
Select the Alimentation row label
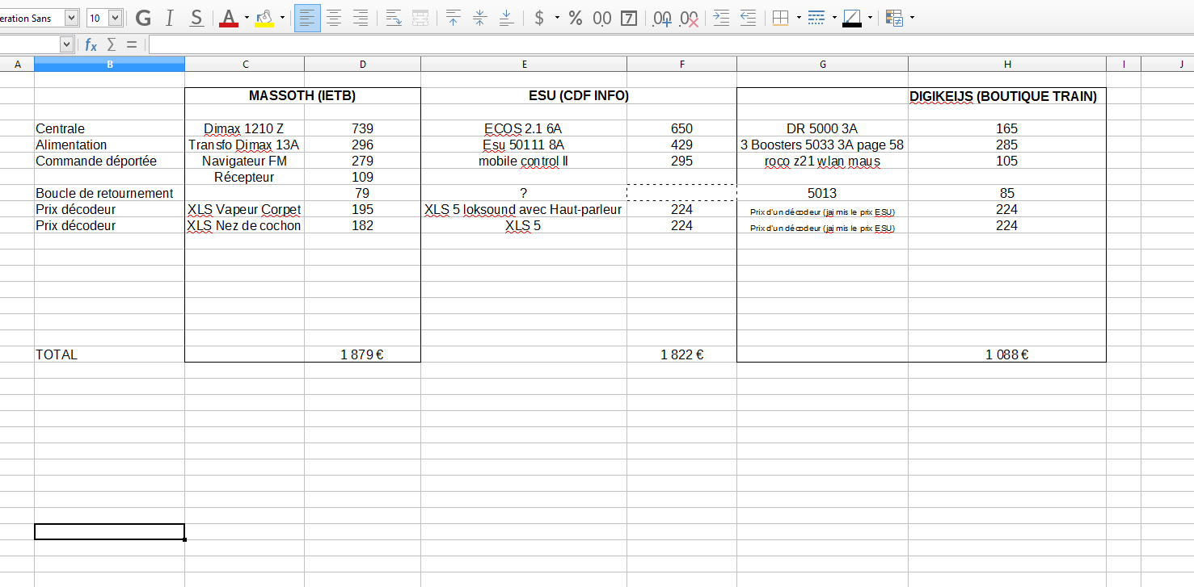(109, 145)
